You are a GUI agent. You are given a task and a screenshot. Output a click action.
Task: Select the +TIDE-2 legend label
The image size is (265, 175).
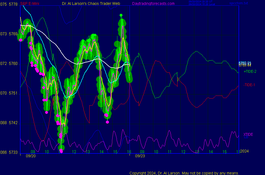coord(250,72)
